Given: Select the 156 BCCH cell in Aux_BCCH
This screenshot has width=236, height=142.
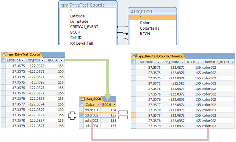Looking at the screenshot, I should point(108,121).
